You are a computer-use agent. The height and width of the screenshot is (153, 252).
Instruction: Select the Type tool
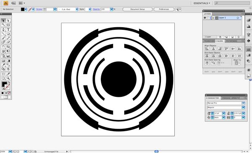tap(8, 29)
